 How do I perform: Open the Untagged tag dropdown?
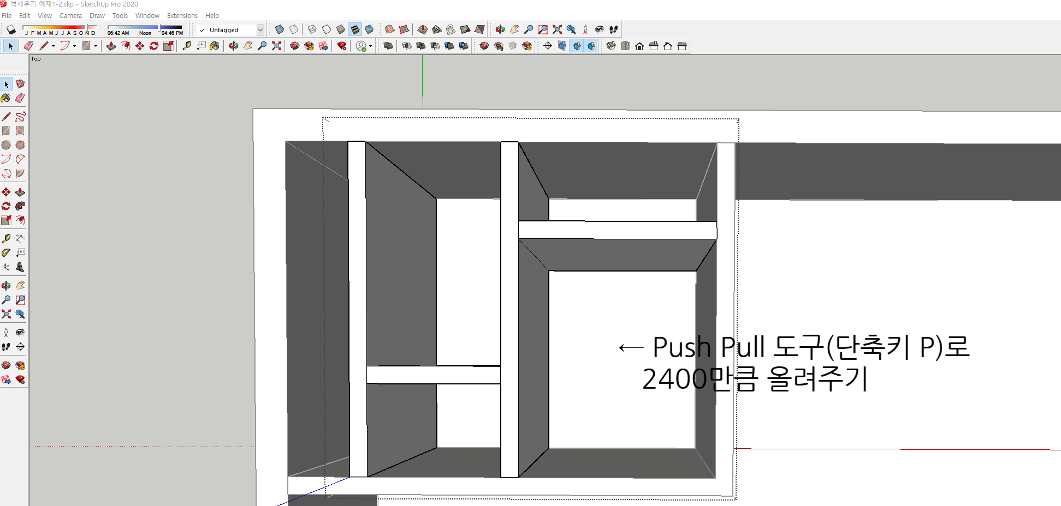[260, 30]
